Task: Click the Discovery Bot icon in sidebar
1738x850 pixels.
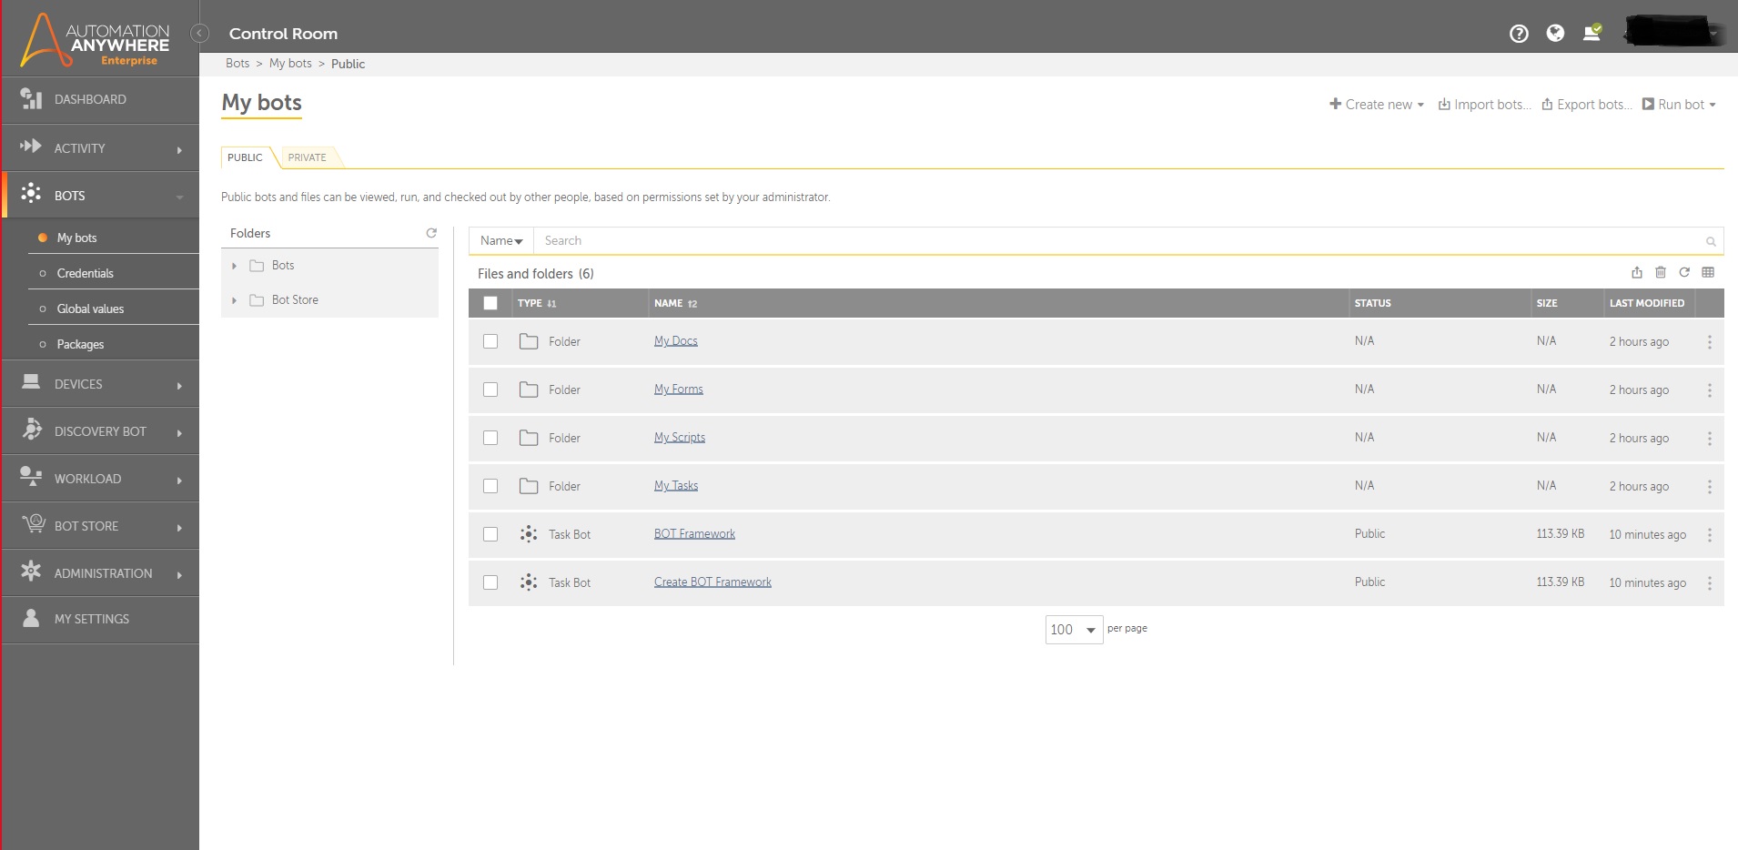Action: [x=32, y=430]
